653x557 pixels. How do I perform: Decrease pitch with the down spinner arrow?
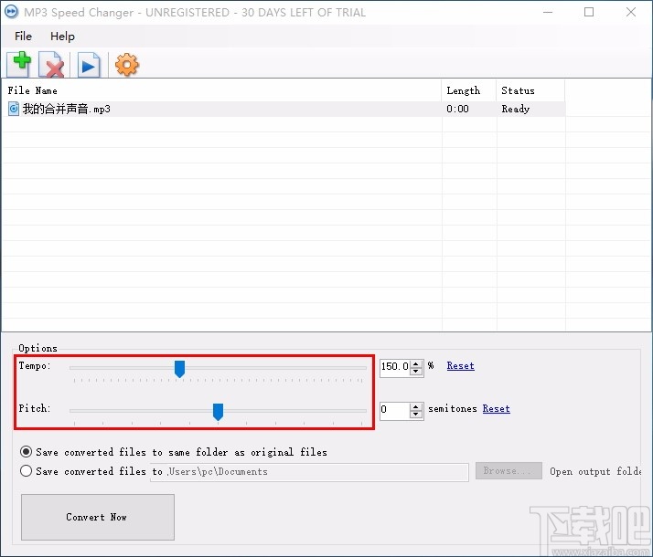click(x=416, y=415)
